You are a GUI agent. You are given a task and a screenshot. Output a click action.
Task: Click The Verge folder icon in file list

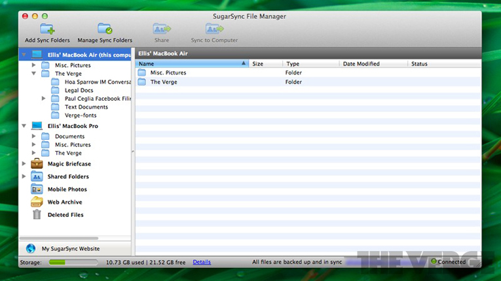pyautogui.click(x=142, y=82)
